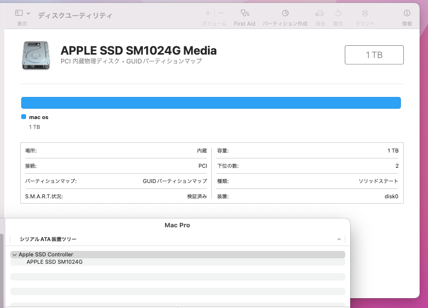The height and width of the screenshot is (308, 428).
Task: Click the 容量 label in info table
Action: pos(223,151)
